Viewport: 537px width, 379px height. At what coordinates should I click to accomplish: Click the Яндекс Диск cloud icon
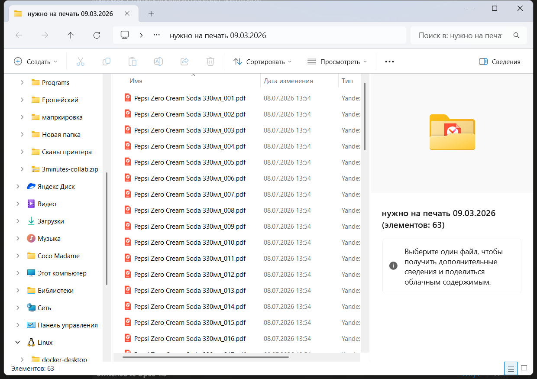pyautogui.click(x=31, y=186)
